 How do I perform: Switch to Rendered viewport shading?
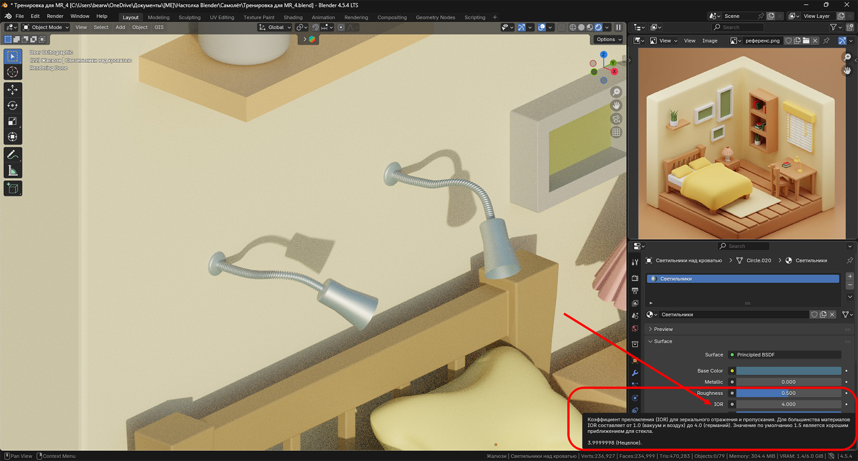[x=598, y=27]
